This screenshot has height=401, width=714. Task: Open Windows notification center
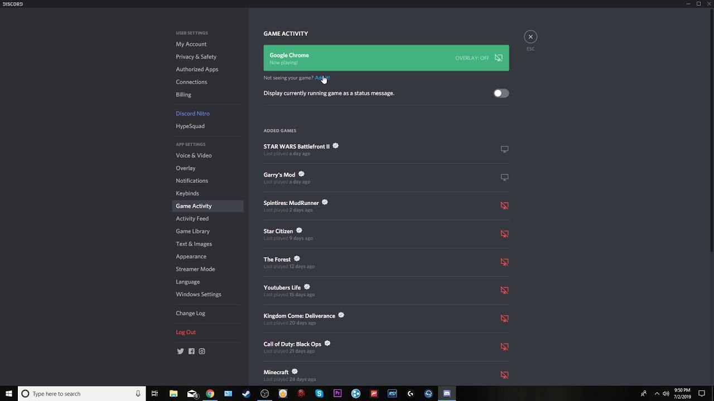(702, 394)
